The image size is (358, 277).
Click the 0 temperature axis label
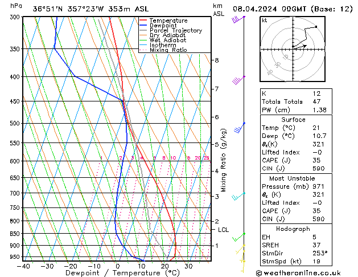[118, 266]
